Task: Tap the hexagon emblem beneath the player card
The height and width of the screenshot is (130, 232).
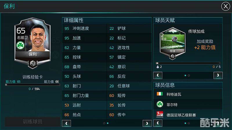Action: coord(33,64)
